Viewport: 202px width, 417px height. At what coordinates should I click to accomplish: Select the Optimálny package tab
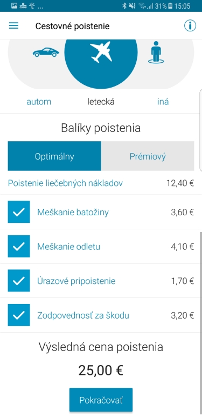pyautogui.click(x=54, y=156)
